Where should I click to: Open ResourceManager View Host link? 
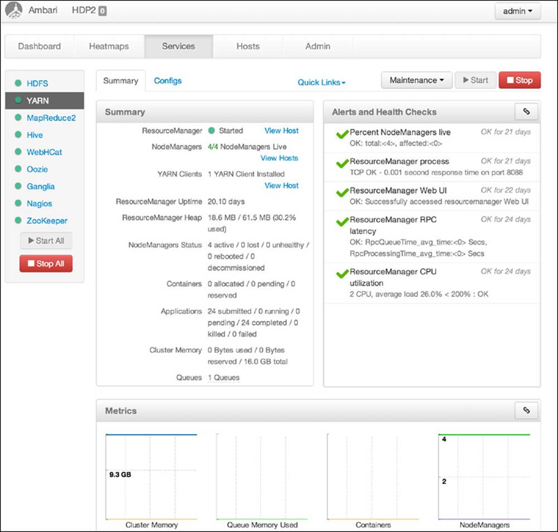point(281,131)
